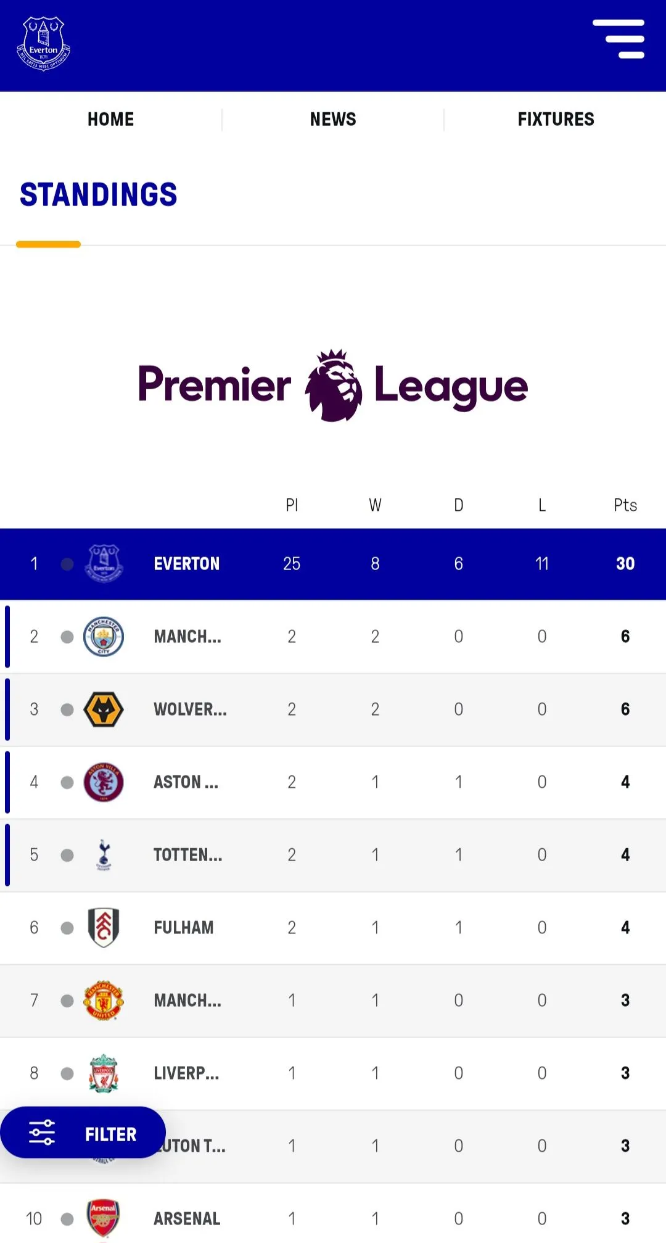Select the Manchester United crest
Screen dimensions: 666x1243
click(104, 1001)
